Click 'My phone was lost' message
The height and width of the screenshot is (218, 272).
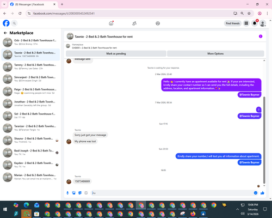pyautogui.click(x=85, y=141)
